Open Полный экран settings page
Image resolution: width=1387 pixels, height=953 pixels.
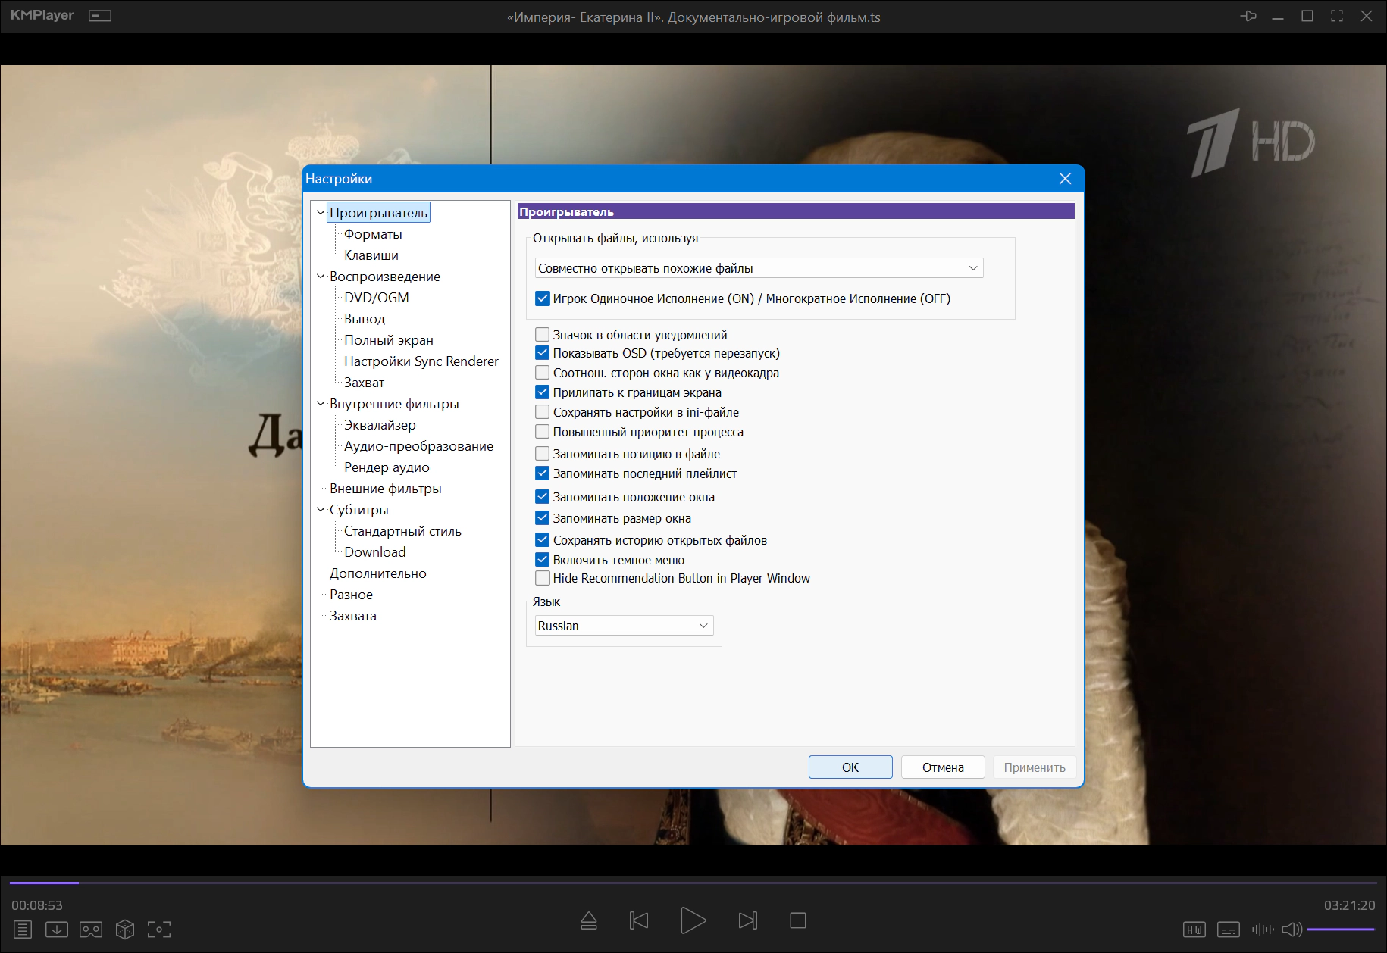point(389,340)
